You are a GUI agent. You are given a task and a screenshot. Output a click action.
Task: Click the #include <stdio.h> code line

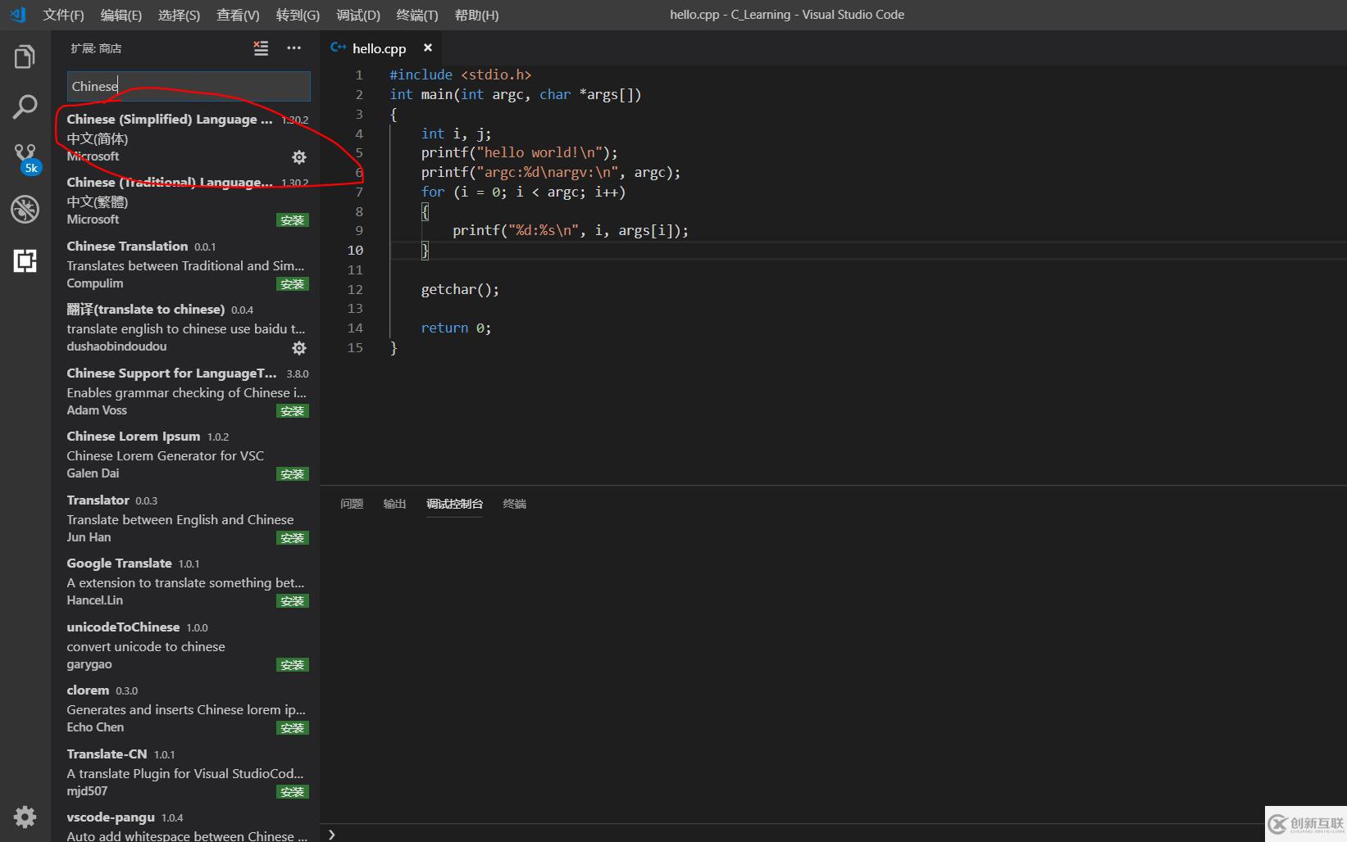coord(461,75)
